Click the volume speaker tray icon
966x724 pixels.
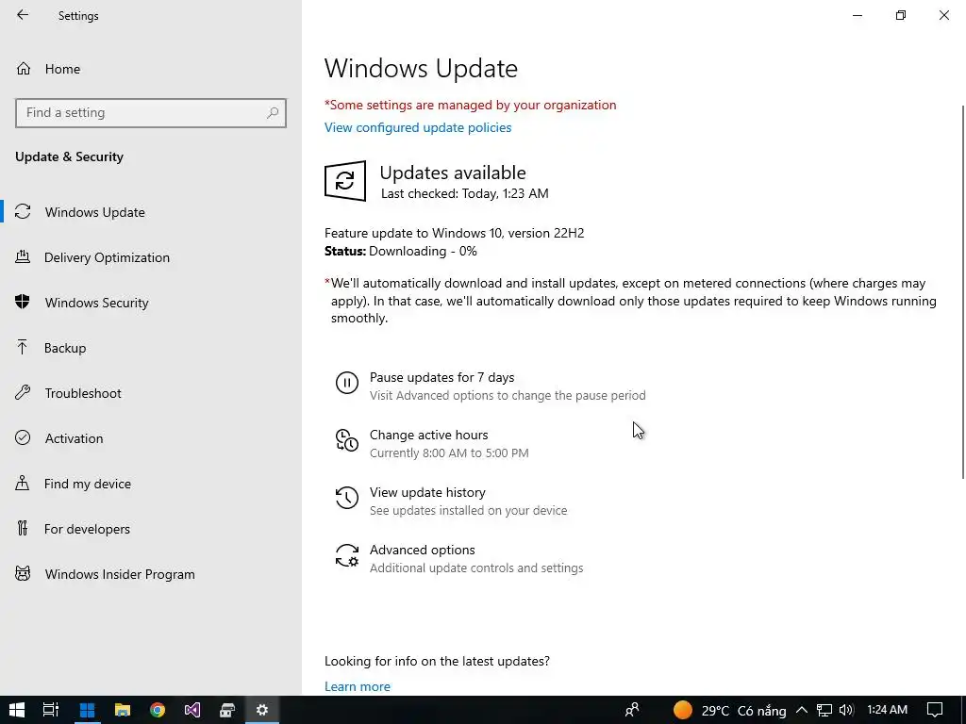tap(846, 710)
